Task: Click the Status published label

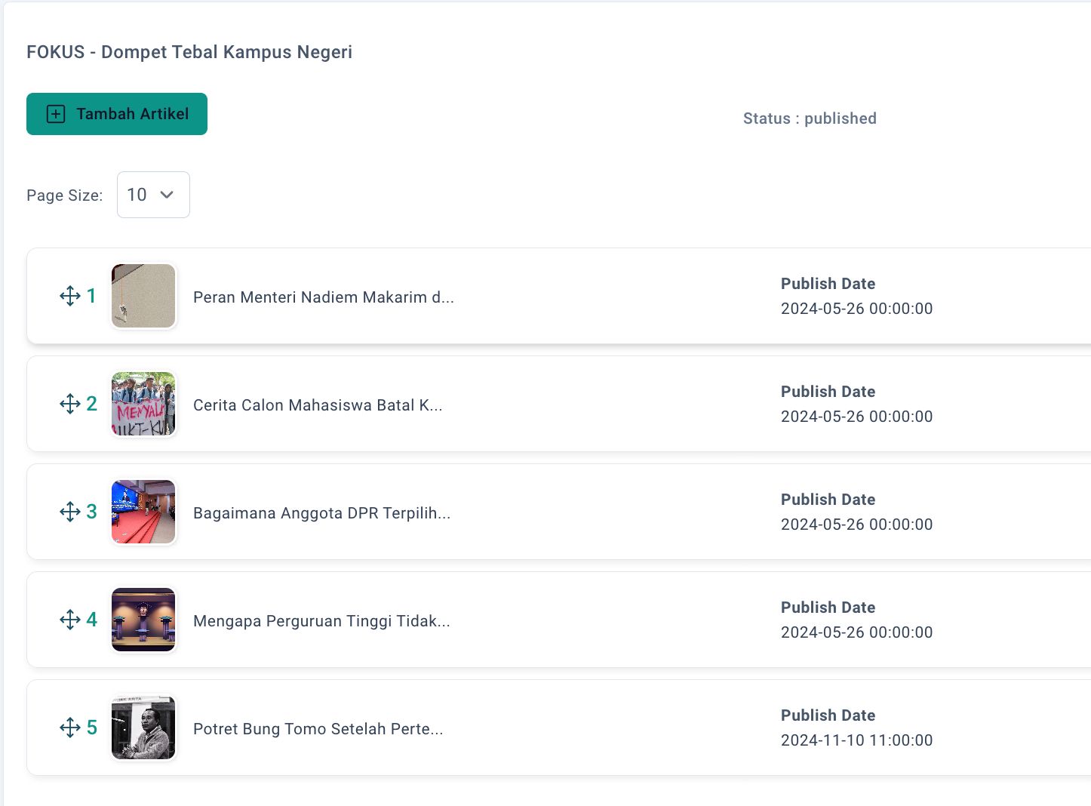Action: 810,118
